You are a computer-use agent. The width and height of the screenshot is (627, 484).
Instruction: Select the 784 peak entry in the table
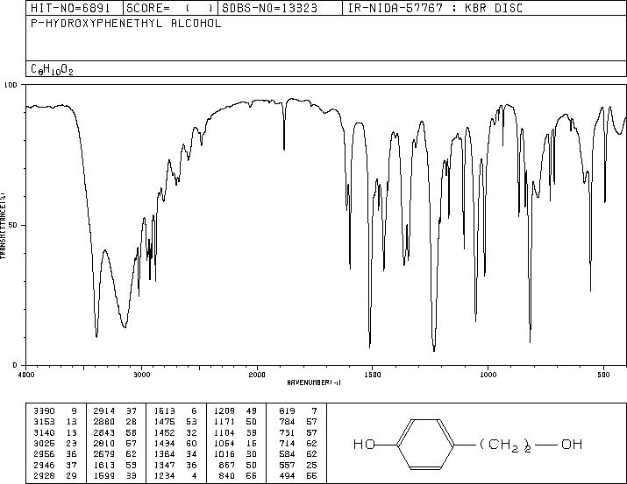click(298, 422)
